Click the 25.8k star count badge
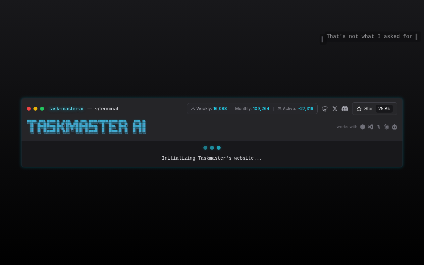 tap(384, 108)
